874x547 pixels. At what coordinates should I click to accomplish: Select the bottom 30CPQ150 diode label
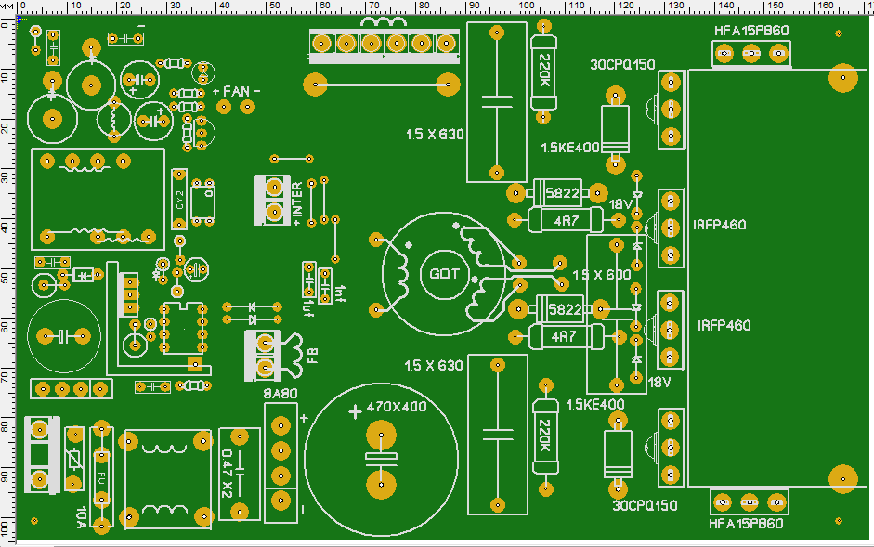click(x=646, y=506)
